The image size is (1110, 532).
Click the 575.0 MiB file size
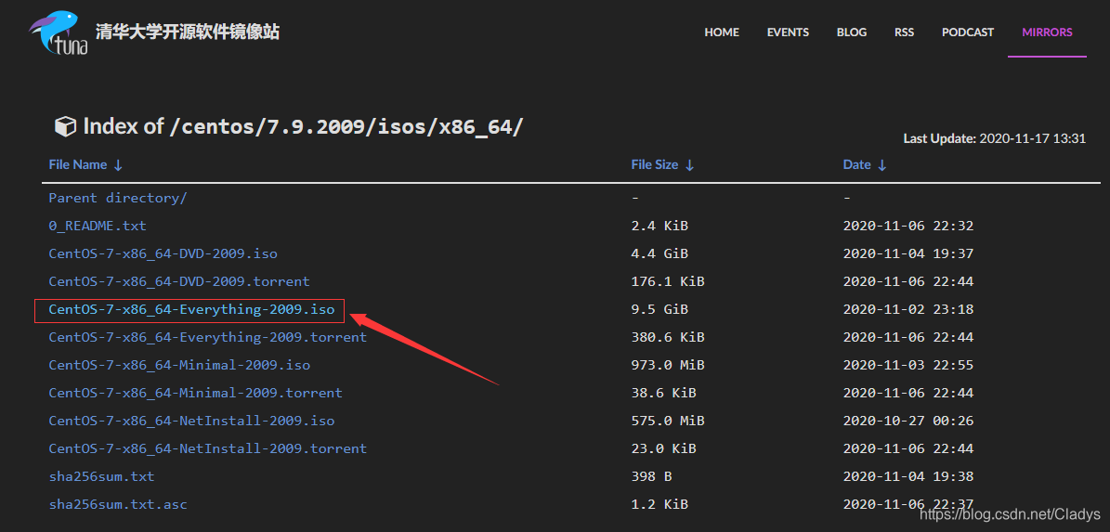(x=668, y=421)
